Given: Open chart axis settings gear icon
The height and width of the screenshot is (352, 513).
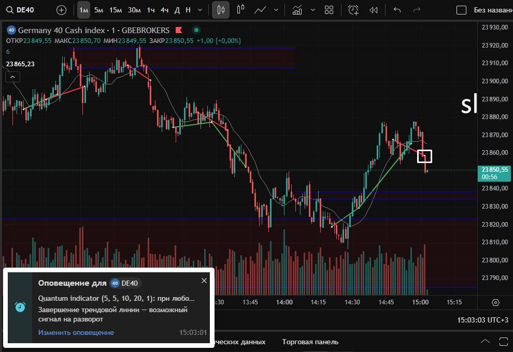Looking at the screenshot, I should [x=495, y=302].
